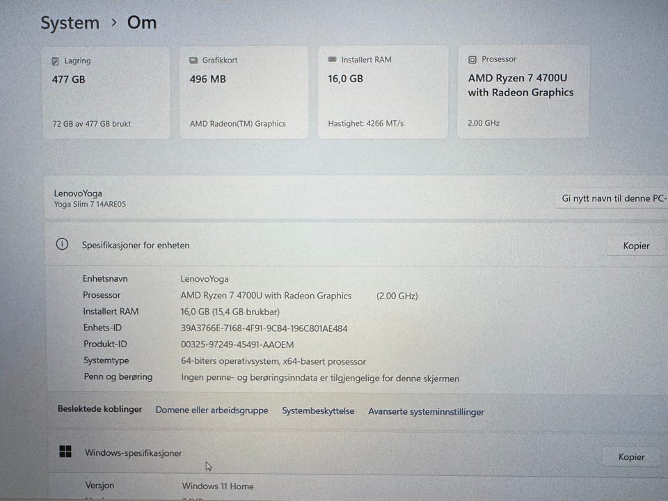This screenshot has width=668, height=501.
Task: Click 'AMD Radeon(TM) Graphics' text in Grafikkort card
Action: (238, 124)
